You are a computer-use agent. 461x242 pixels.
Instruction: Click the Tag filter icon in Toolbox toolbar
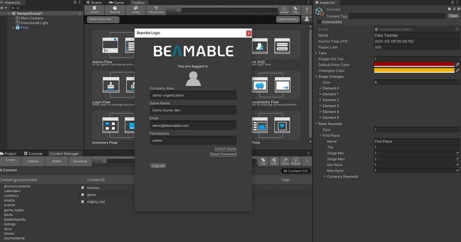[x=295, y=10]
